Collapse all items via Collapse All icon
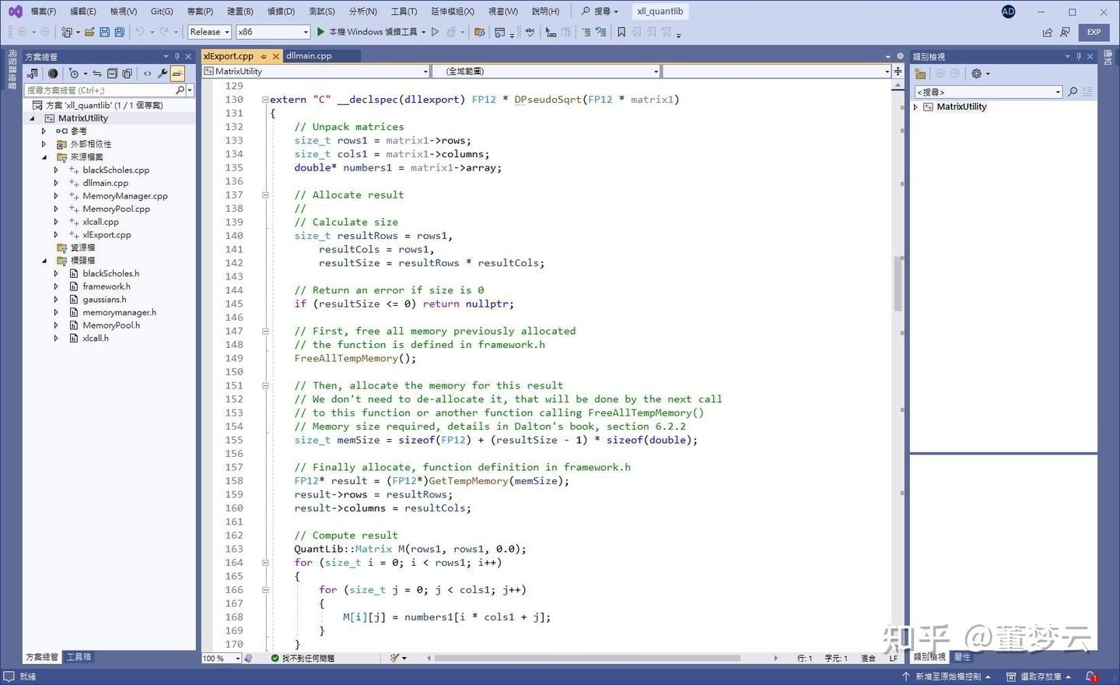 pos(113,73)
